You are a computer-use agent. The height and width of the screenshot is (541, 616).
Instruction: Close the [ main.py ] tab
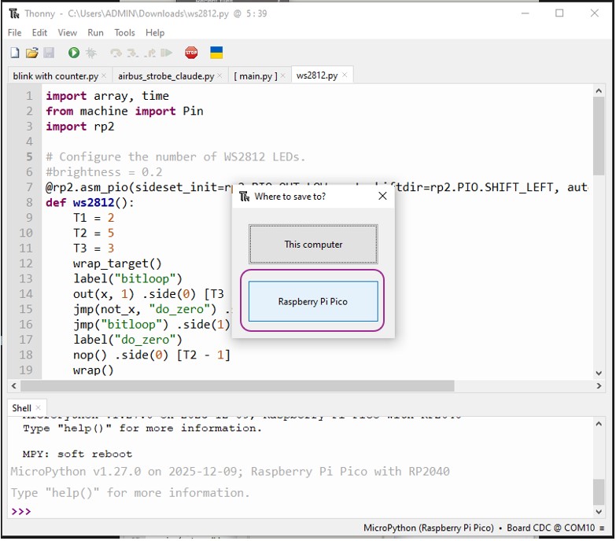coord(283,75)
